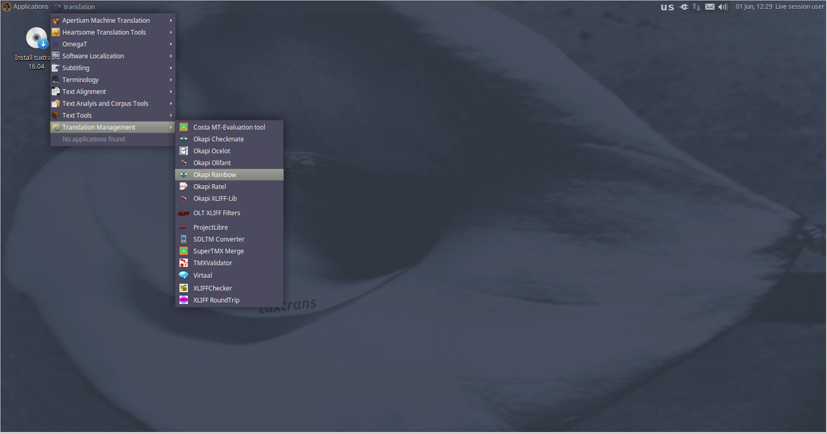
Task: Expand the Heartsome Translation Tools submenu arrow
Action: pos(171,32)
